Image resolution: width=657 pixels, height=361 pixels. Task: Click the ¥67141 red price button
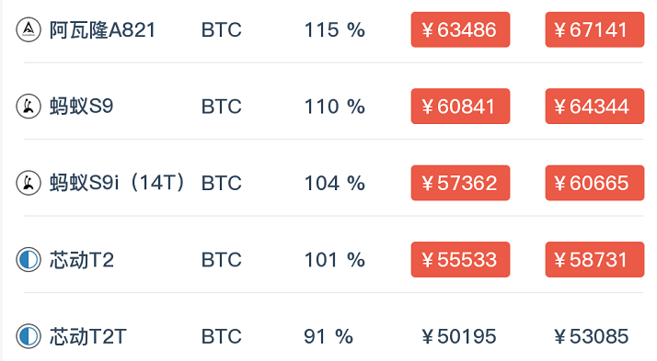pos(594,29)
